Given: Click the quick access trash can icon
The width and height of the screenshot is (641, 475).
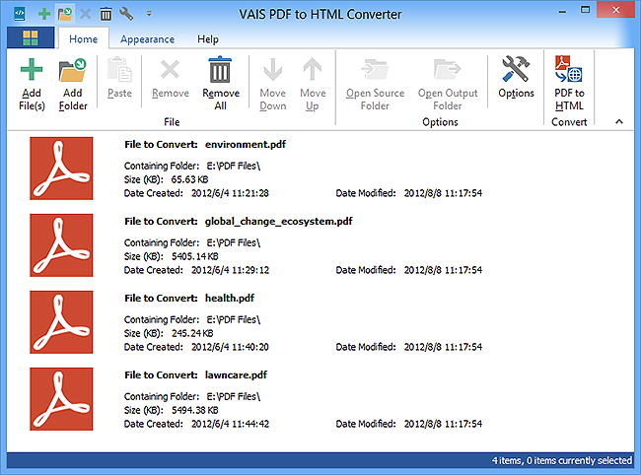Looking at the screenshot, I should [x=106, y=15].
